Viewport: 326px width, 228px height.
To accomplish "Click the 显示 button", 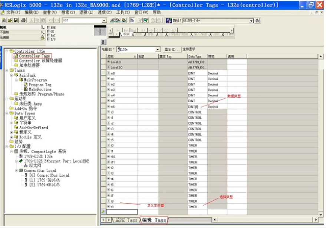I will 172,49.
